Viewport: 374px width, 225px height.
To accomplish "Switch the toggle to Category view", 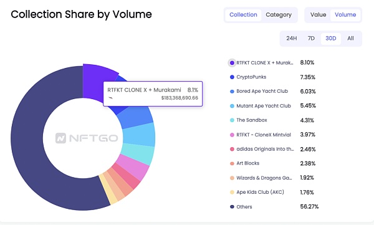I will [x=279, y=15].
